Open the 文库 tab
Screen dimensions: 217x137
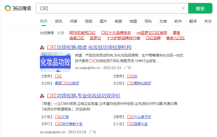point(163,21)
